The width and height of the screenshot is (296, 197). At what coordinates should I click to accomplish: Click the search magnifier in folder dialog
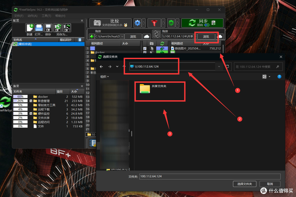277,66
